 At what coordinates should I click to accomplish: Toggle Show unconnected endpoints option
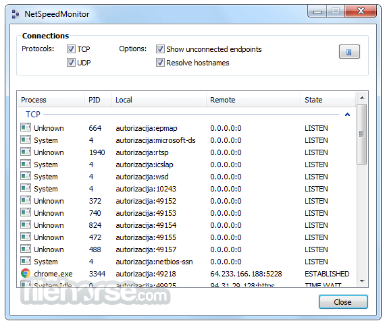tap(160, 49)
